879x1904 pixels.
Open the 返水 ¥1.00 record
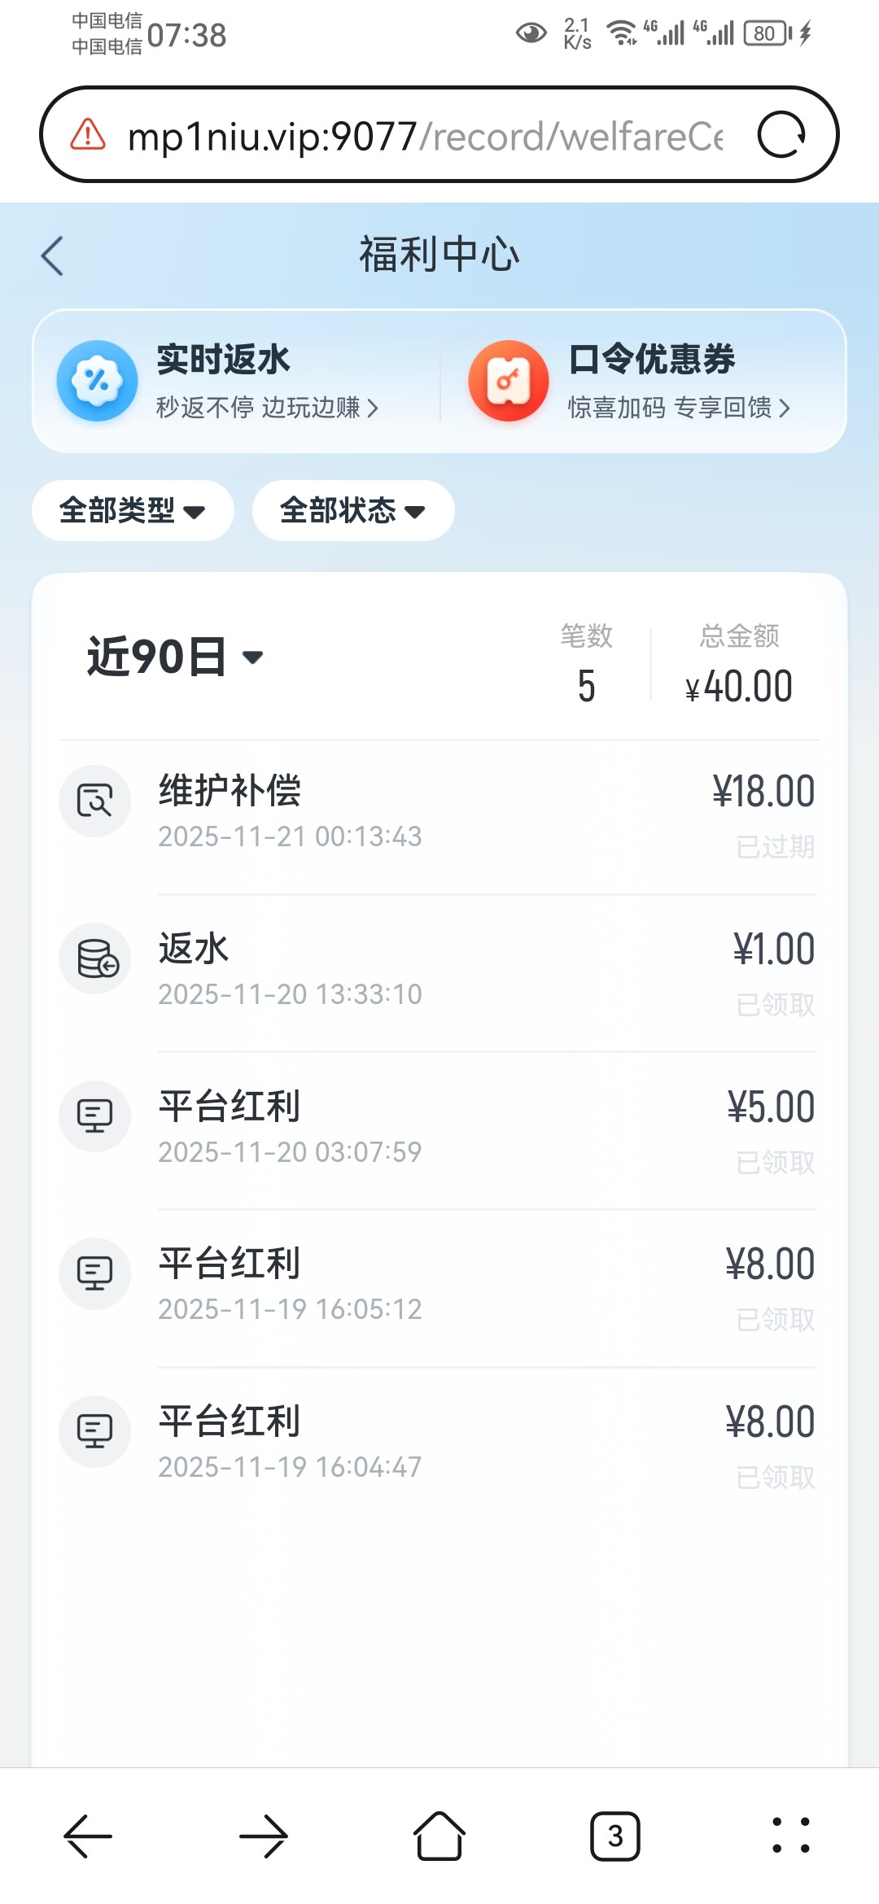pyautogui.click(x=439, y=972)
